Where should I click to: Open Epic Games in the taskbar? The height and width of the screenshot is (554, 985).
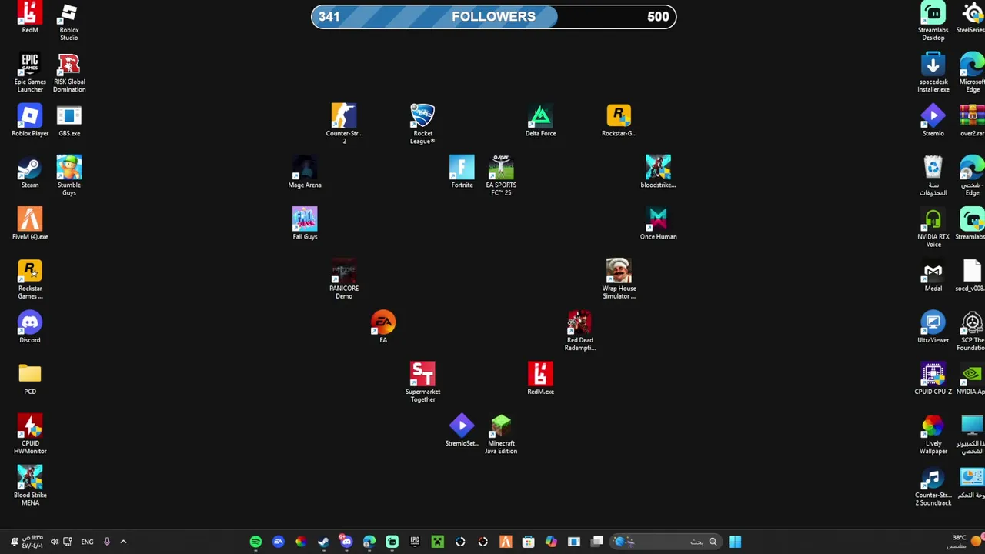415,542
